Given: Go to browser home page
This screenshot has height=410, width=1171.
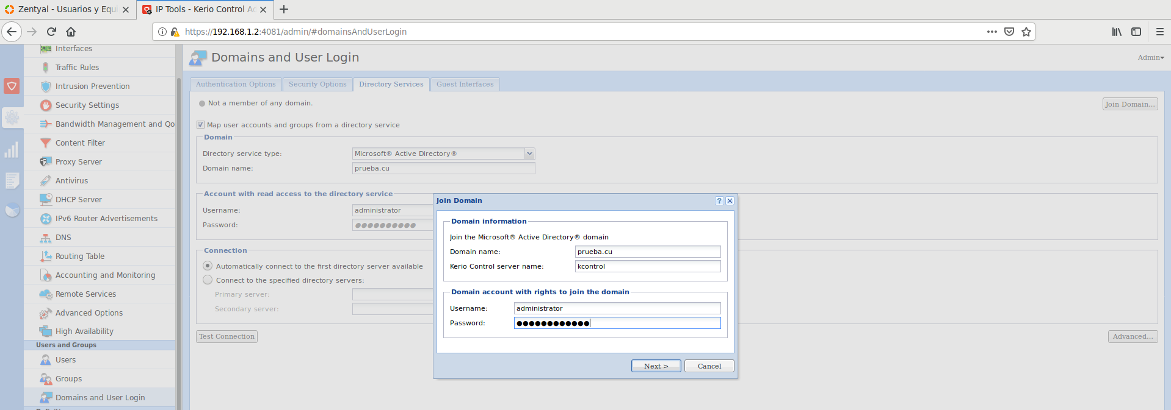Looking at the screenshot, I should pyautogui.click(x=71, y=32).
